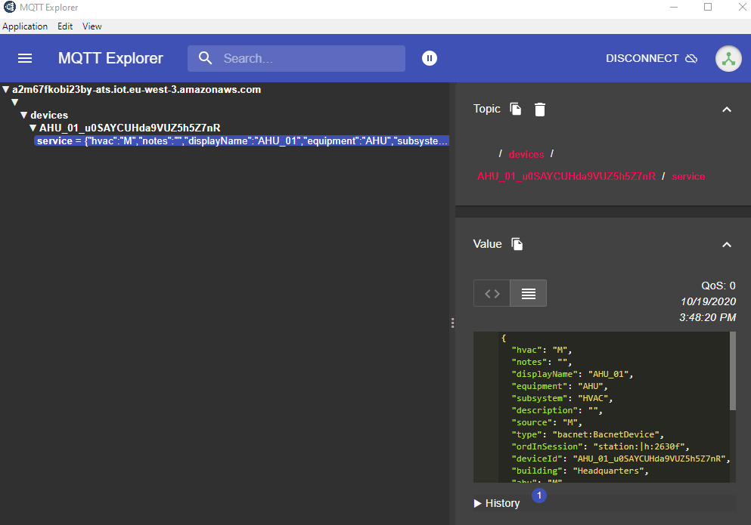Collapse the Topic panel chevron
This screenshot has width=751, height=525.
[726, 110]
